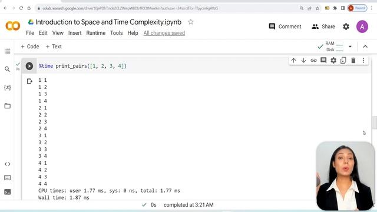Image resolution: width=377 pixels, height=212 pixels.
Task: Open browser zoom magnifier icon
Action: point(302,8)
